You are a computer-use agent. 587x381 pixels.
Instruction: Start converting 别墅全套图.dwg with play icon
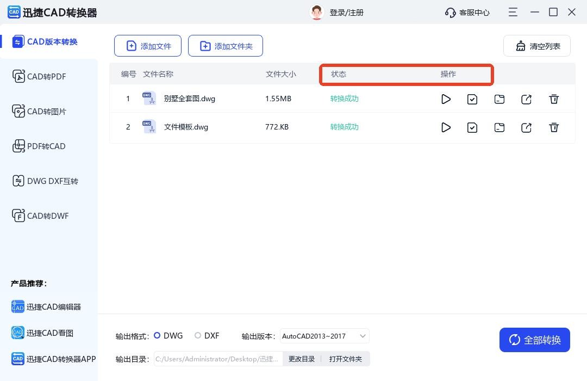coord(446,99)
